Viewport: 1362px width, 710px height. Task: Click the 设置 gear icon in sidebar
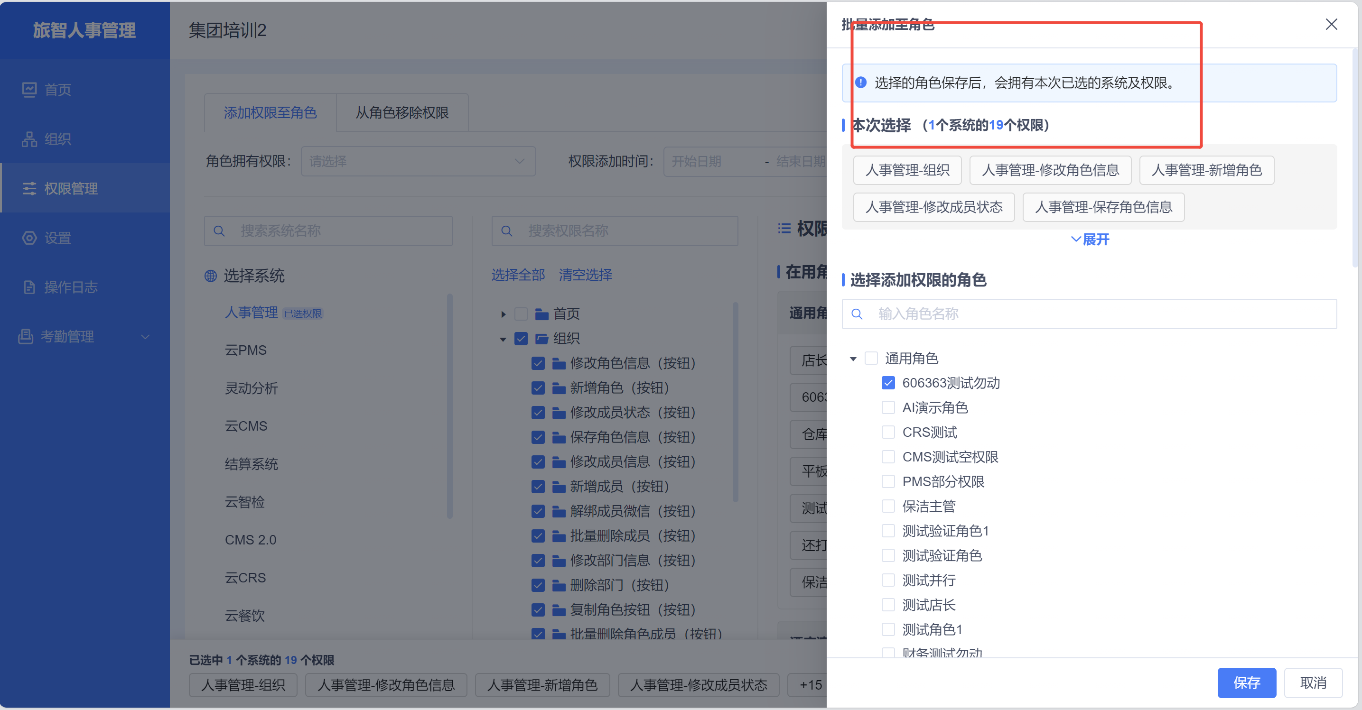(x=29, y=238)
